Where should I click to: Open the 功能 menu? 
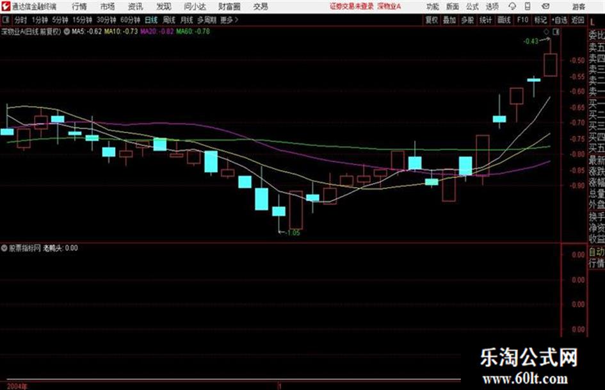433,6
